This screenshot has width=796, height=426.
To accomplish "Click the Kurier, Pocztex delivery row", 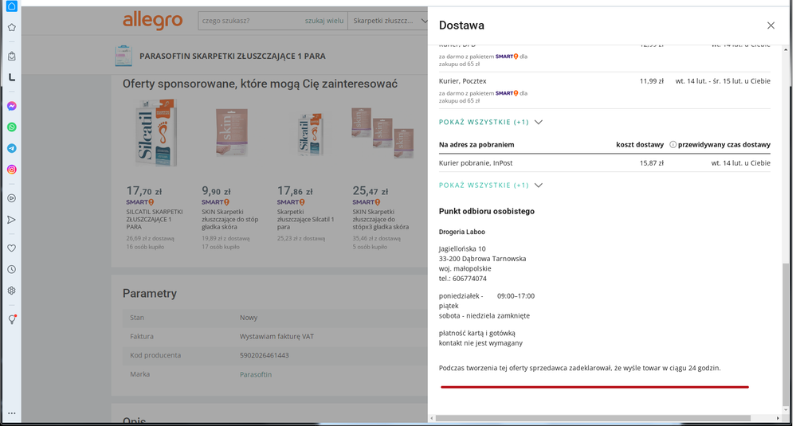I will pyautogui.click(x=605, y=90).
